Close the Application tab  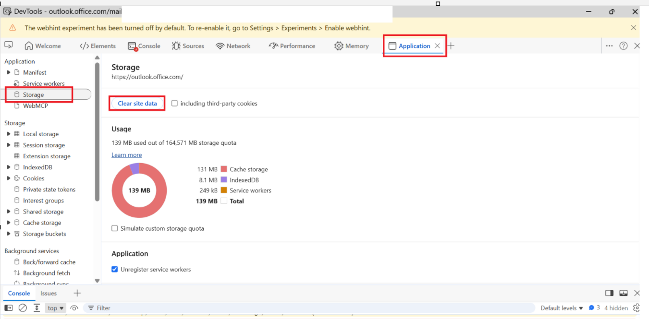437,46
